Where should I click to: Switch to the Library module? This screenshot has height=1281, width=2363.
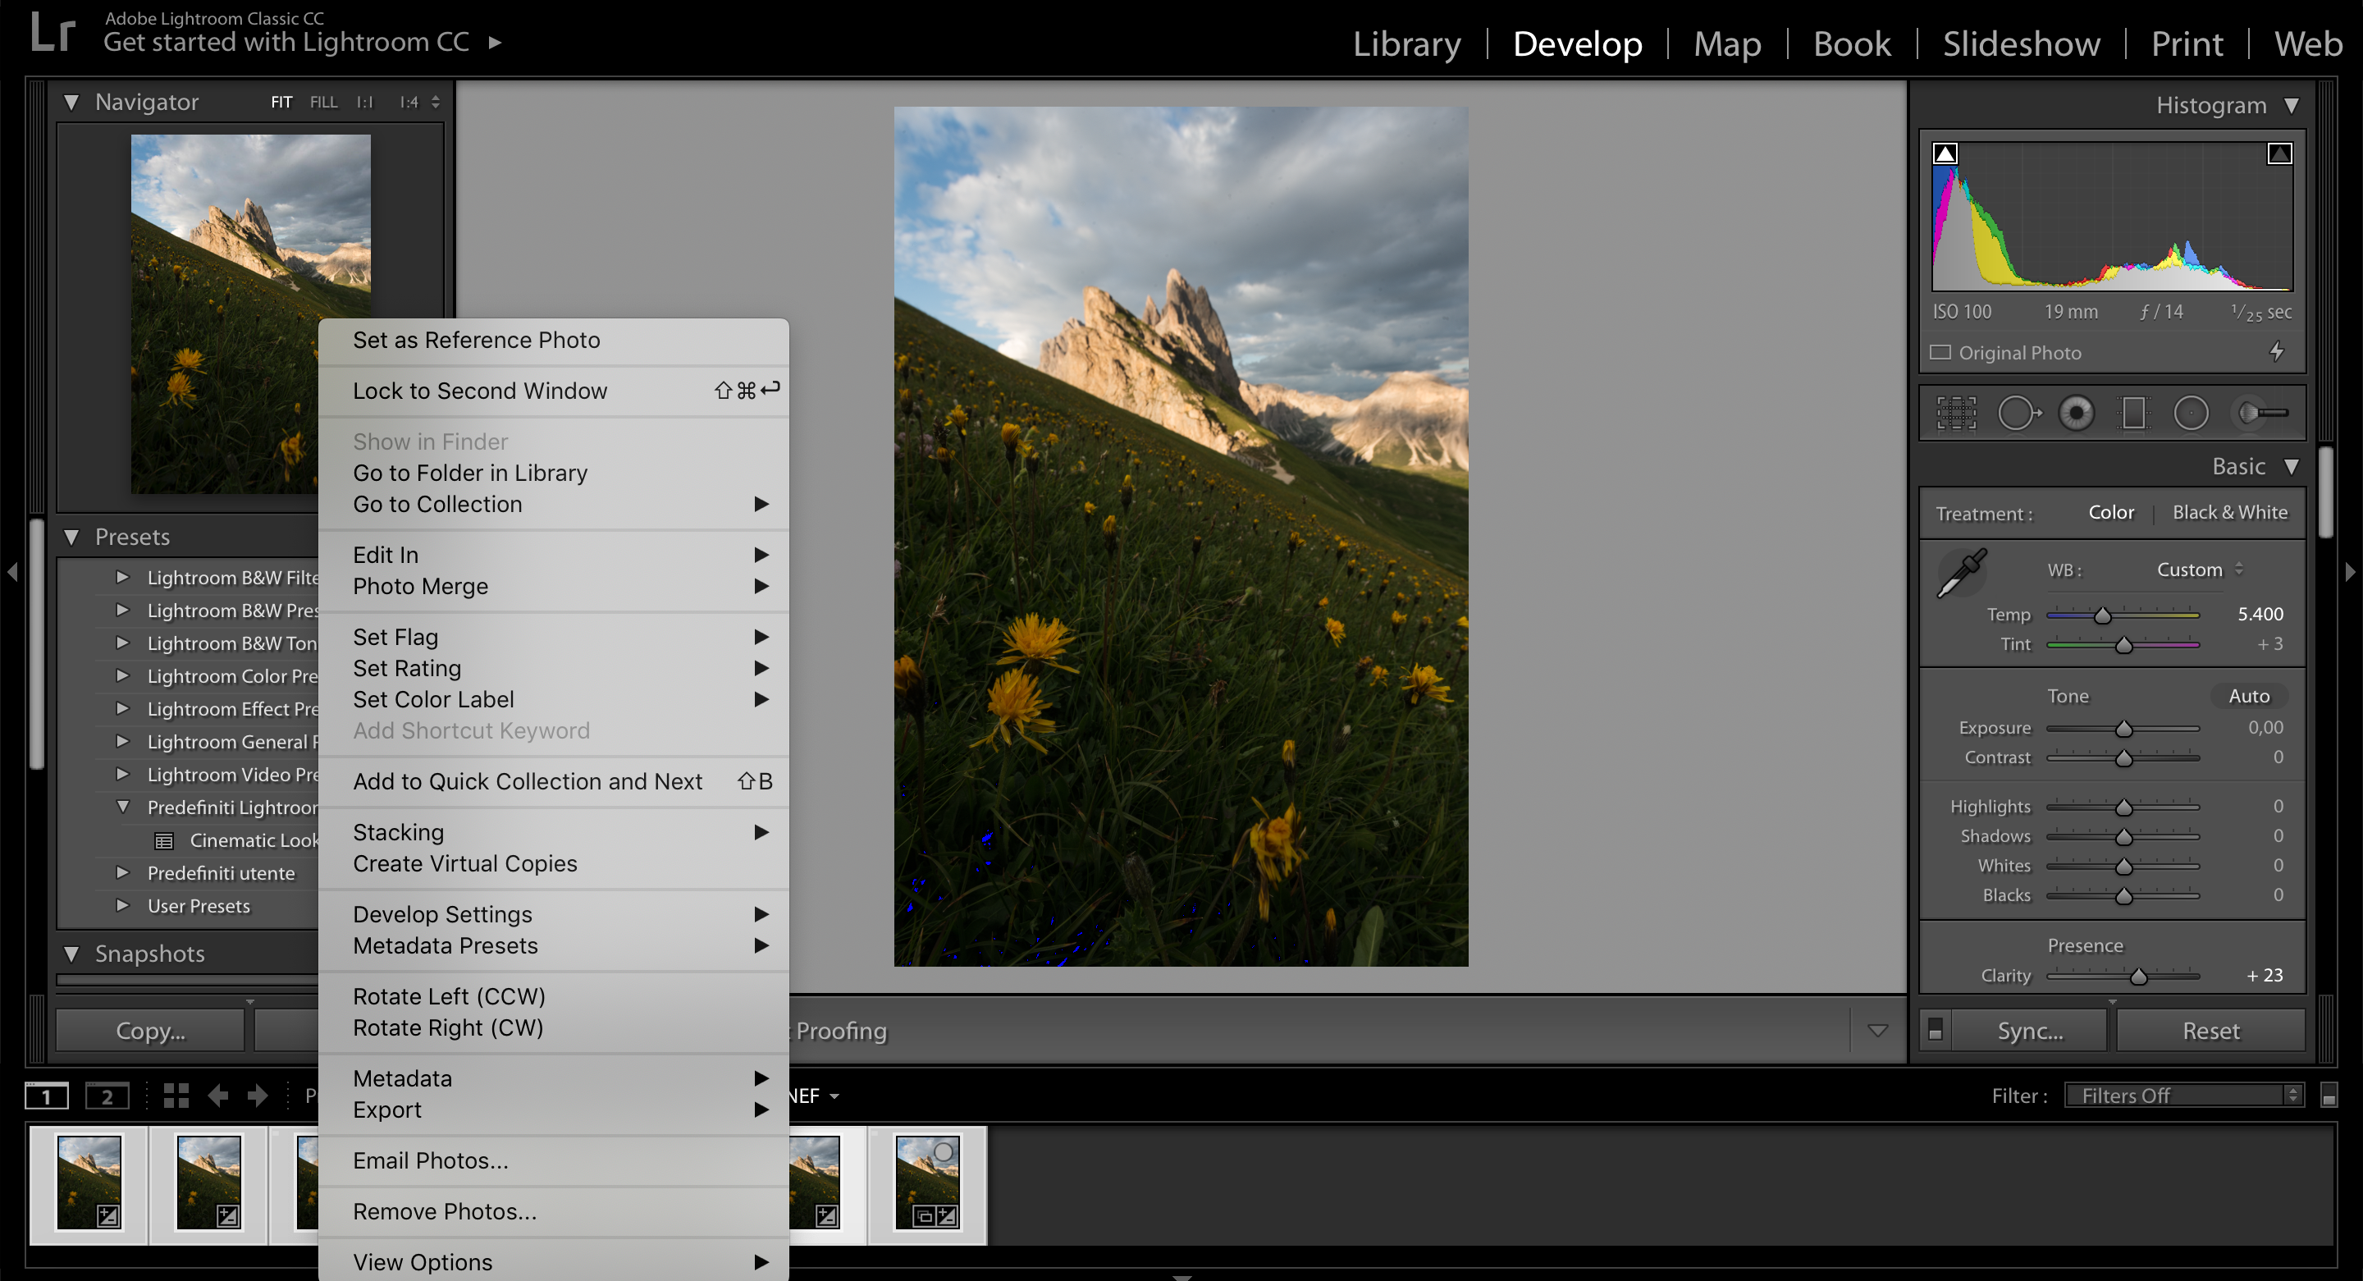tap(1406, 44)
